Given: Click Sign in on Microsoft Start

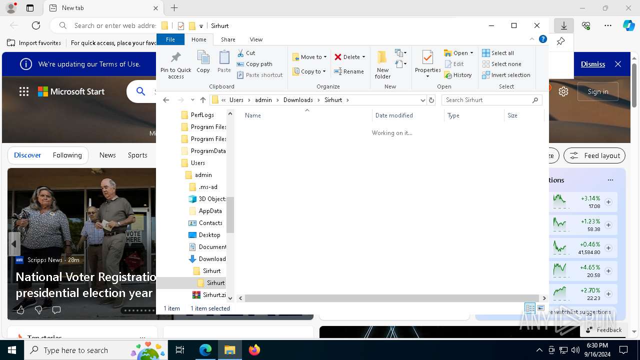Looking at the screenshot, I should coord(598,91).
